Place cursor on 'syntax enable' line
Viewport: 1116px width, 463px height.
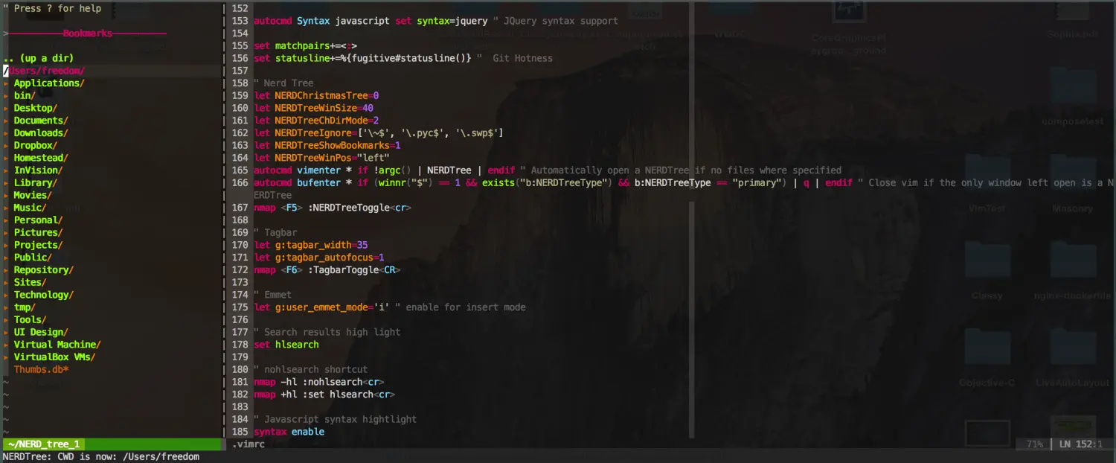coord(289,432)
